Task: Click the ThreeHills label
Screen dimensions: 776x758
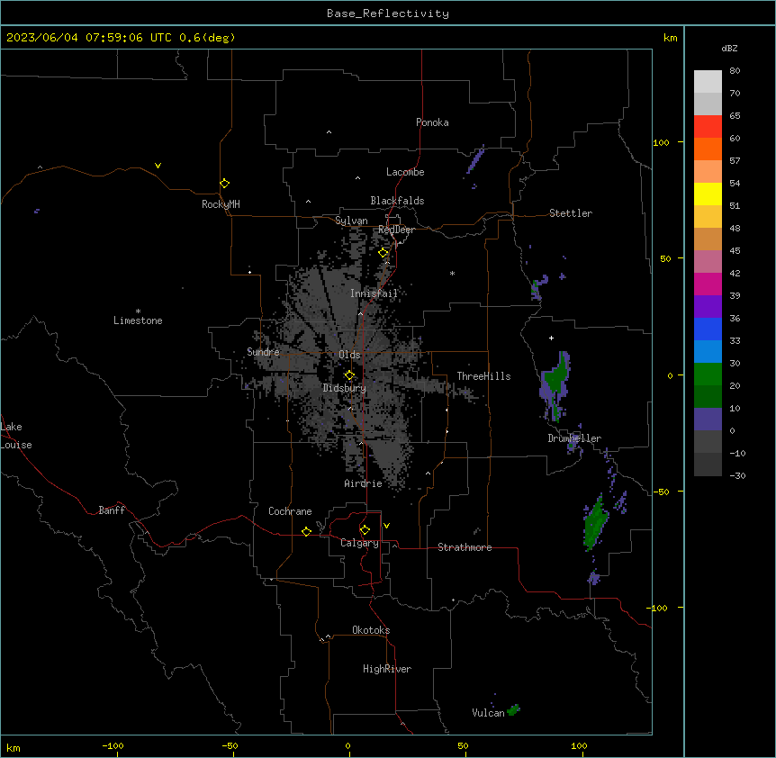Action: (483, 376)
